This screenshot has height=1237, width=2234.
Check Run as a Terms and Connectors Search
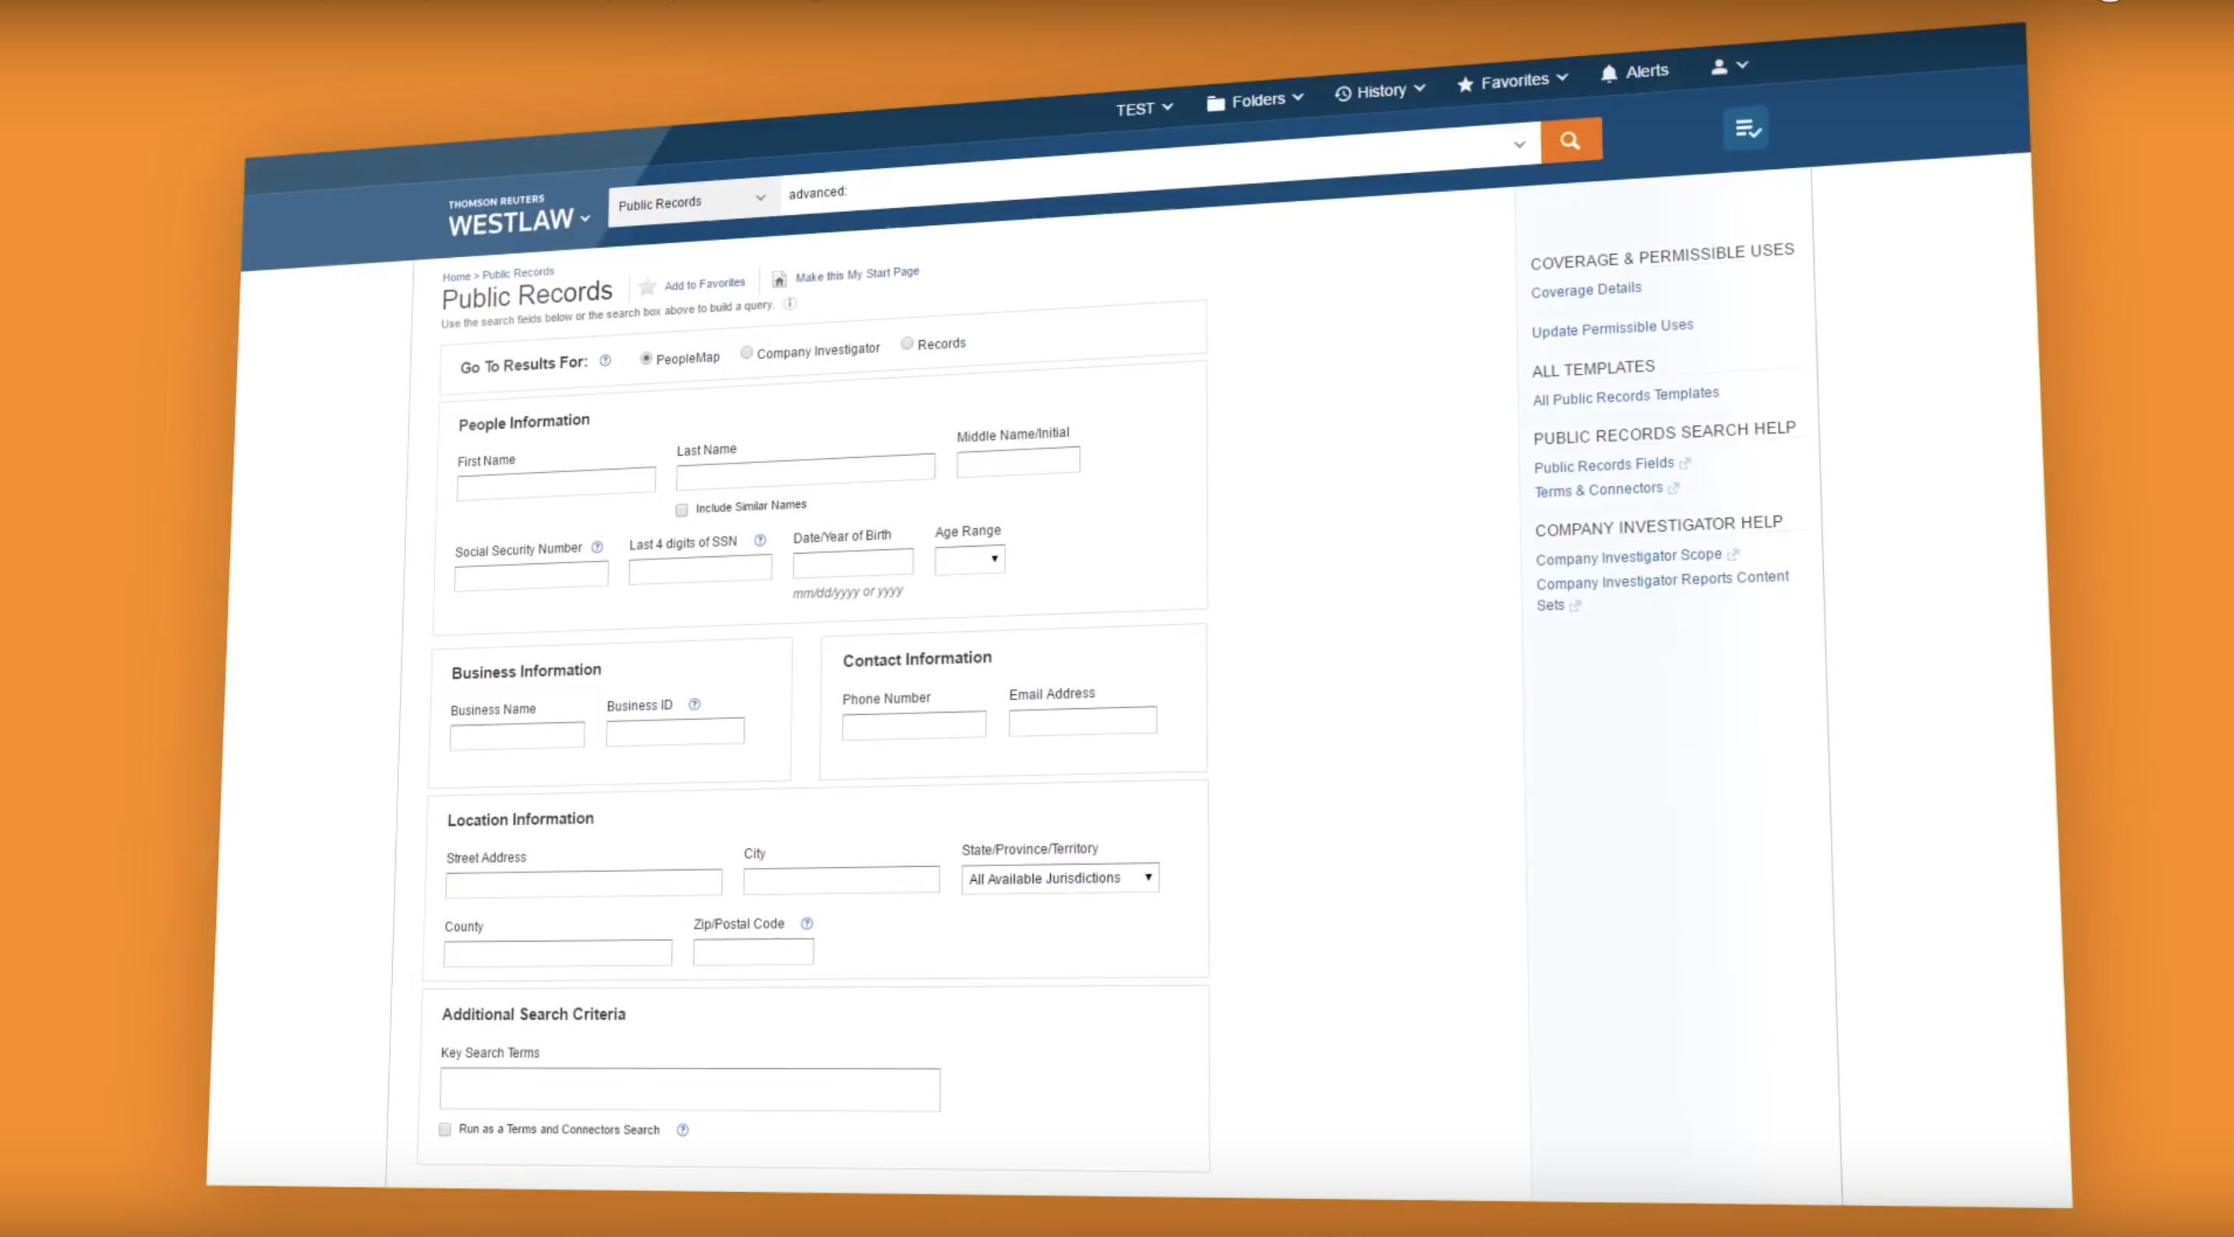(445, 1129)
